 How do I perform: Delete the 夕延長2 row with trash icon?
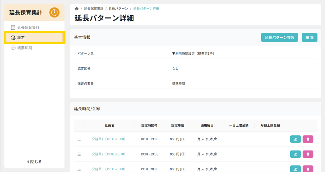tap(308, 154)
